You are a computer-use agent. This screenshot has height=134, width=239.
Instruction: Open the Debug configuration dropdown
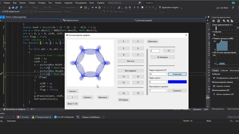(x=37, y=7)
